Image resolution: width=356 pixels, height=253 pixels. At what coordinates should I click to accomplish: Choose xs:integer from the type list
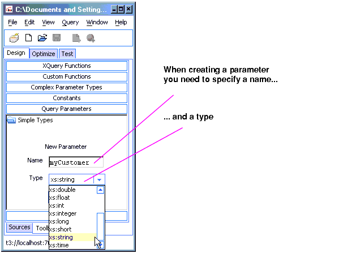(x=72, y=213)
